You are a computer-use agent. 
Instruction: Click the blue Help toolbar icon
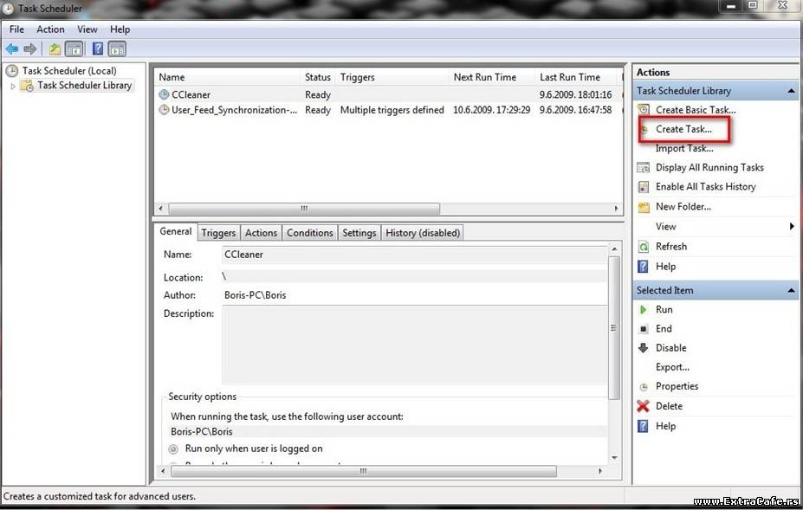click(98, 49)
